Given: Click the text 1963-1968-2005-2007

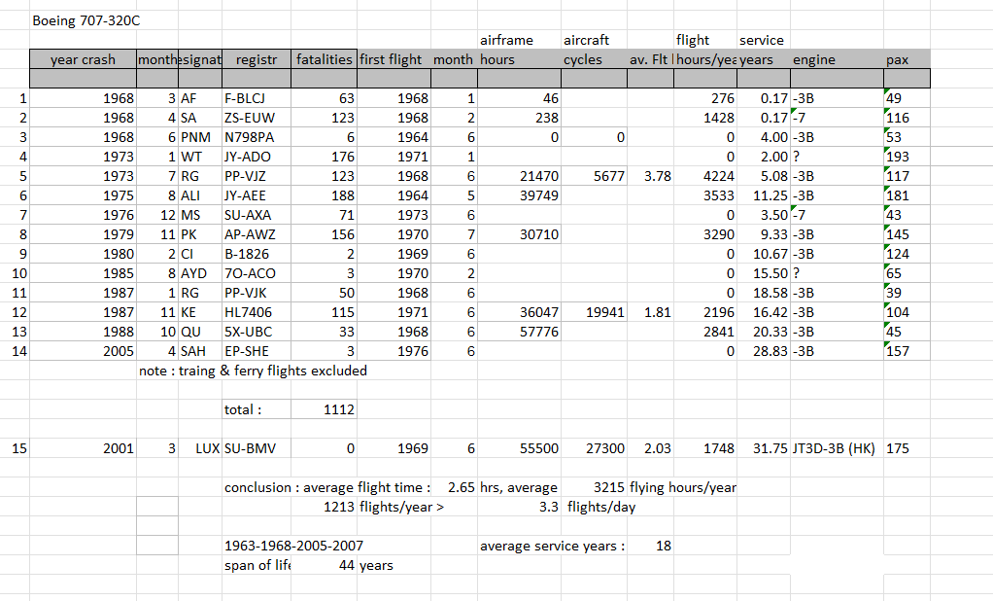Looking at the screenshot, I should pos(293,546).
